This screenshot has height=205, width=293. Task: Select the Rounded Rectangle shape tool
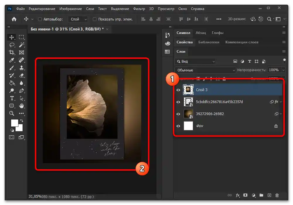coord(12,106)
